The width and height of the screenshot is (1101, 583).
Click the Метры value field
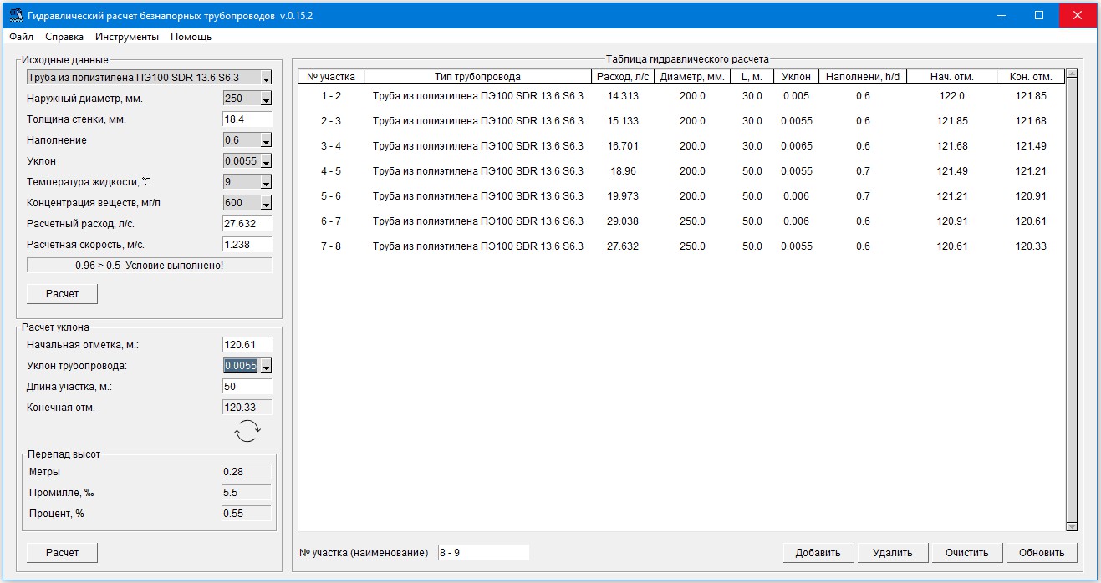point(246,472)
